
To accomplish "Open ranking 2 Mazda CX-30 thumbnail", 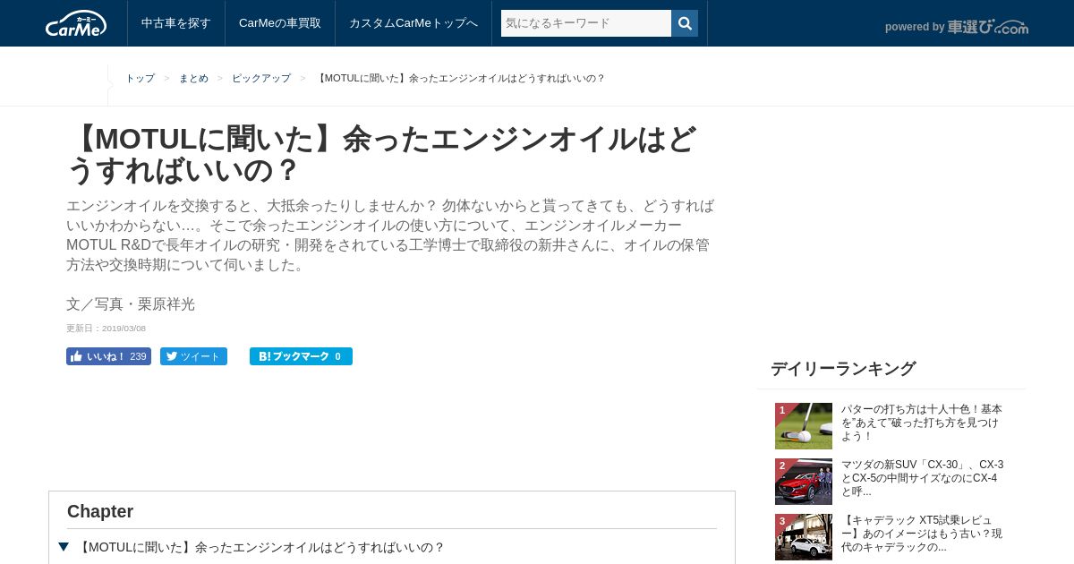I will coord(804,482).
